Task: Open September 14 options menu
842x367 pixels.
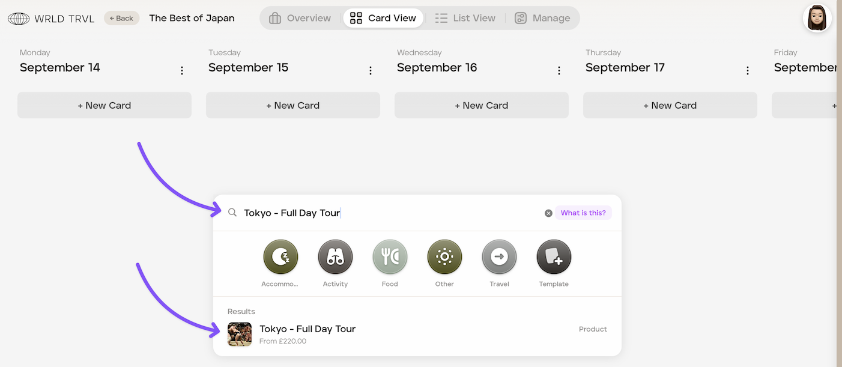Action: tap(182, 70)
